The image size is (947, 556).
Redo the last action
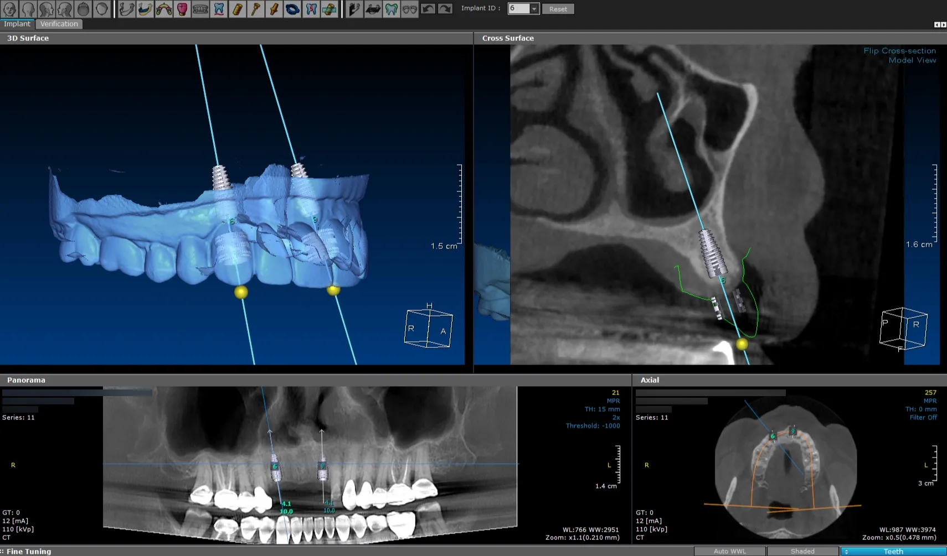(x=444, y=8)
